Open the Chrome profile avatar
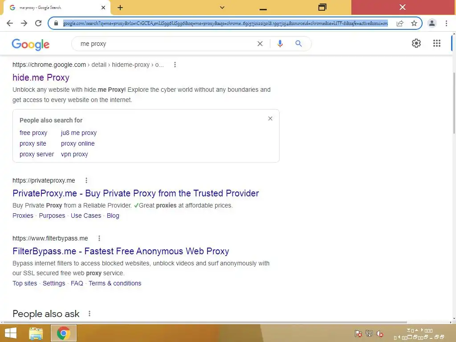456x342 pixels. click(432, 23)
